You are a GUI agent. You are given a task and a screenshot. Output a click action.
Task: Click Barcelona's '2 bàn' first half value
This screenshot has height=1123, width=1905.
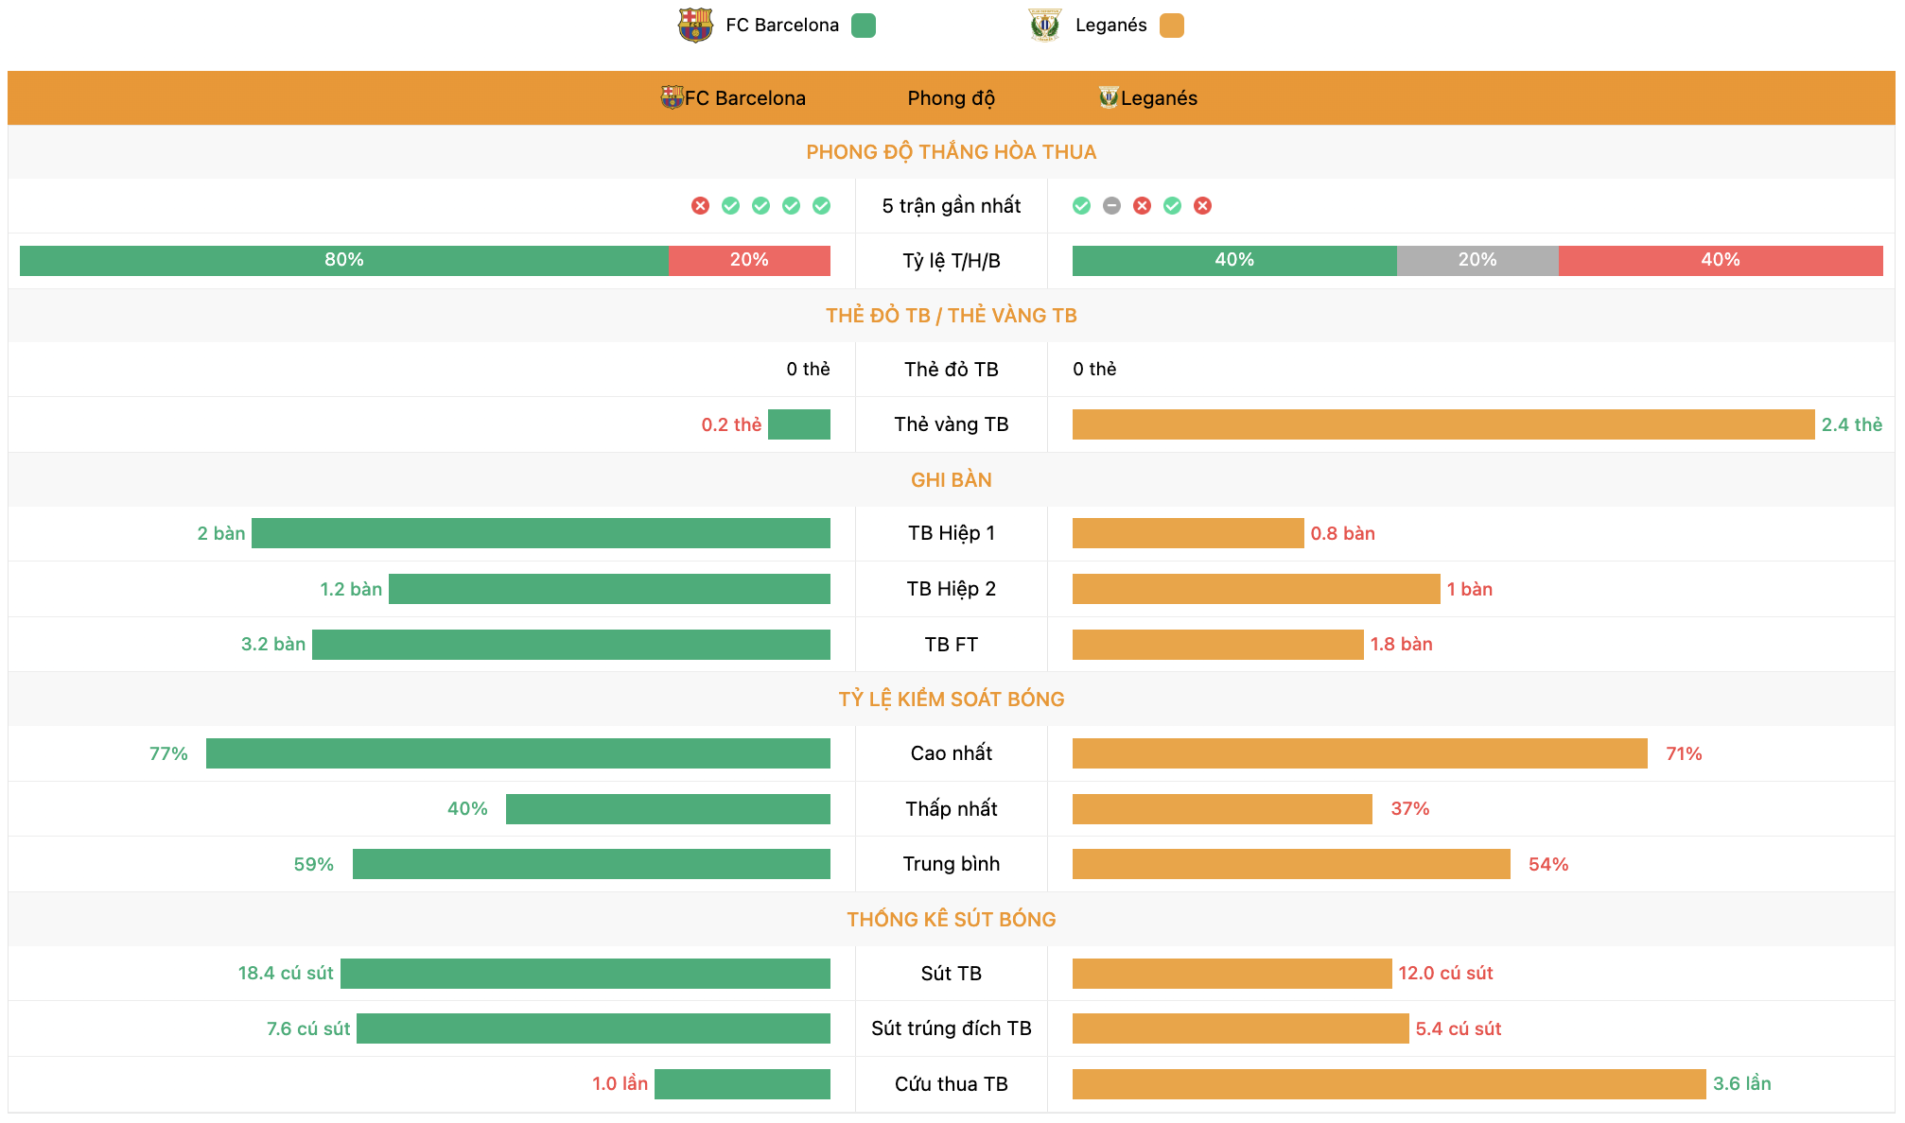click(x=221, y=533)
